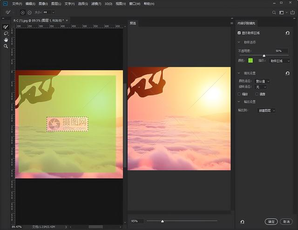Collapse the 取样选项 section
Image resolution: width=298 pixels, height=230 pixels.
click(x=239, y=42)
